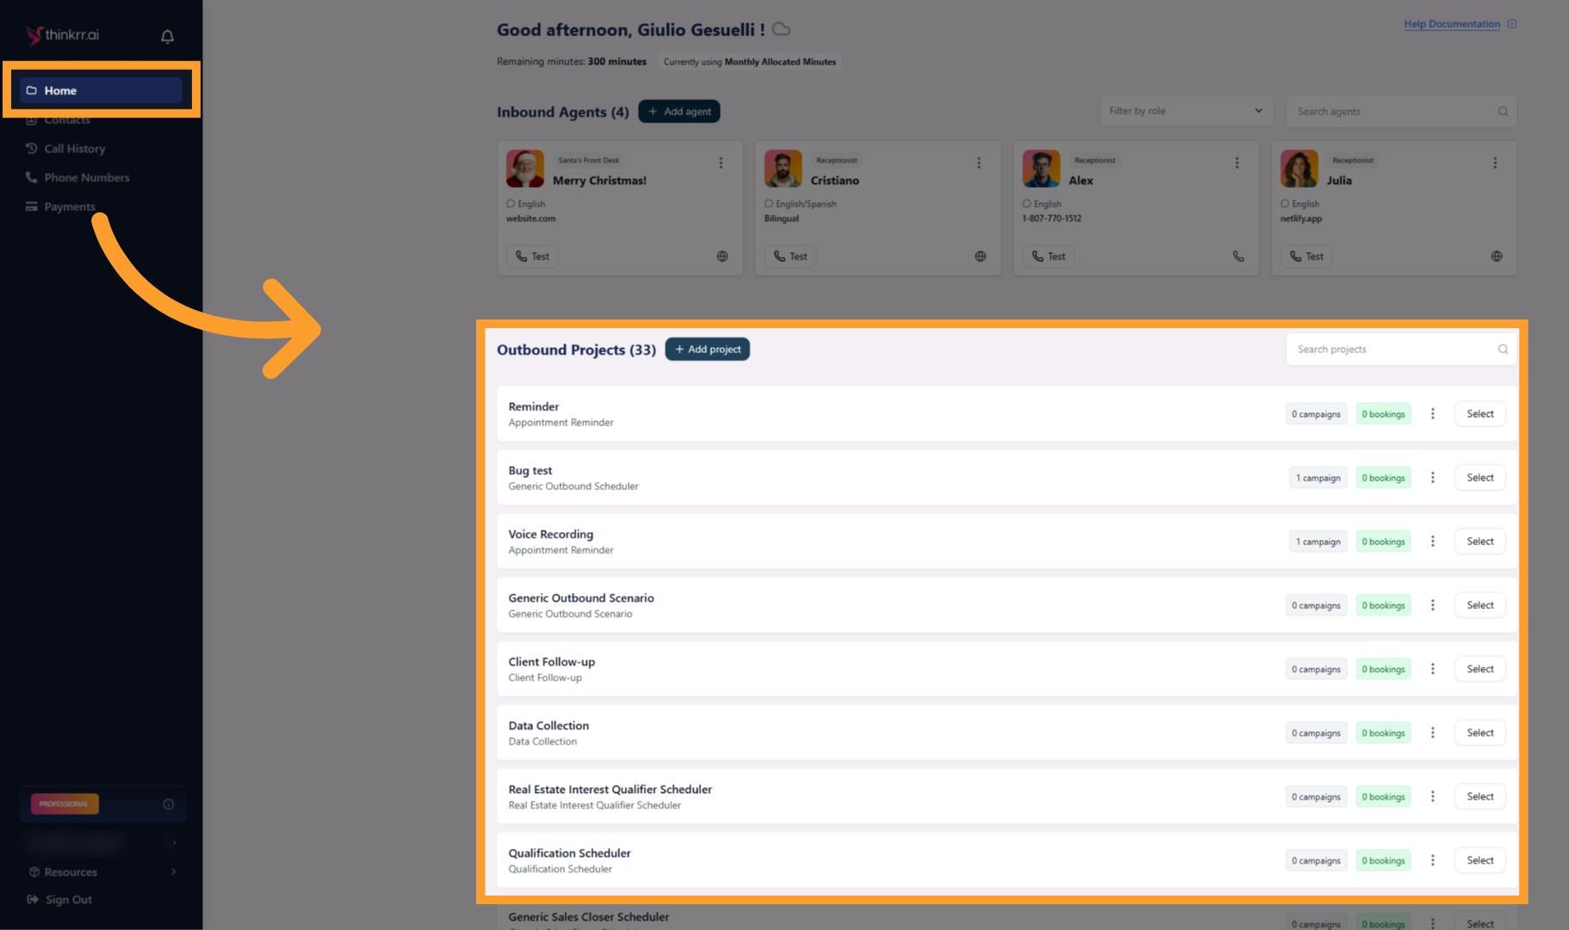Viewport: 1569px width, 930px height.
Task: Select the Bug test project
Action: pyautogui.click(x=1480, y=478)
